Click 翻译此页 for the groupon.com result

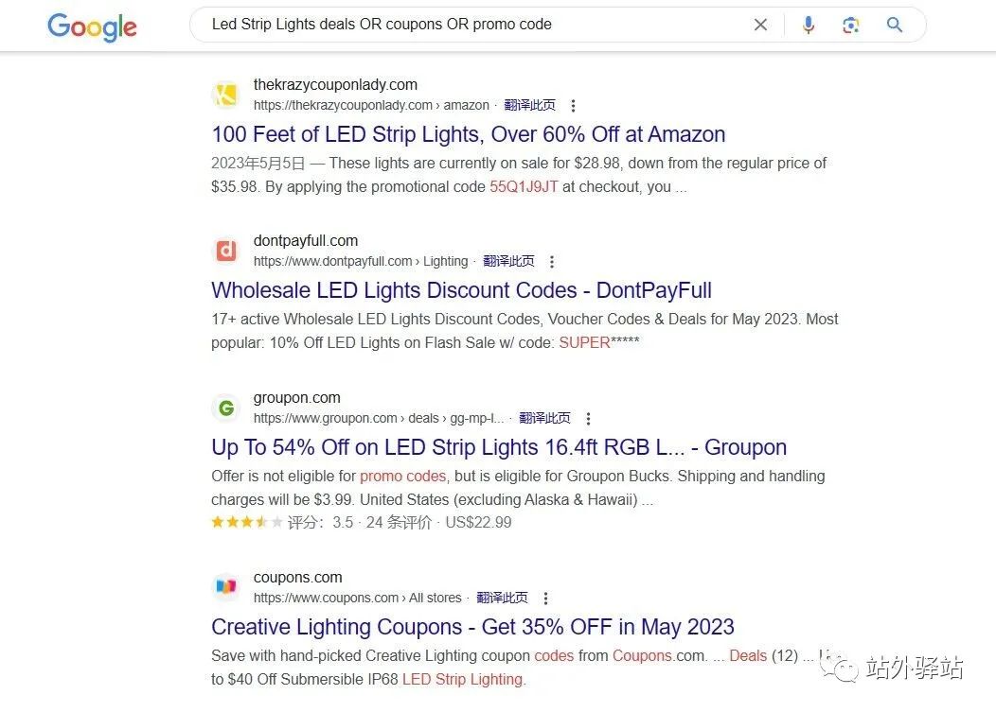pos(544,418)
